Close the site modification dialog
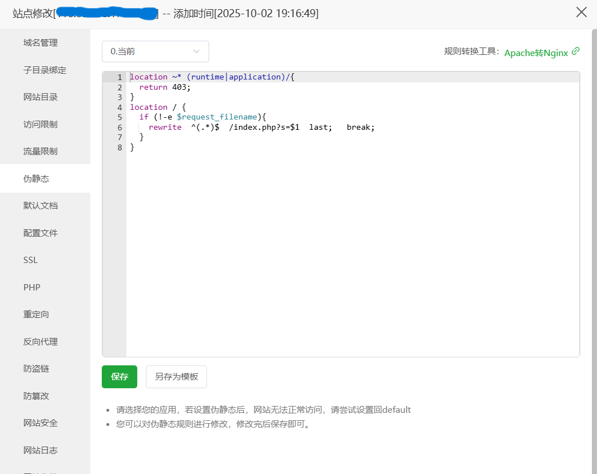This screenshot has height=474, width=597. tap(582, 12)
